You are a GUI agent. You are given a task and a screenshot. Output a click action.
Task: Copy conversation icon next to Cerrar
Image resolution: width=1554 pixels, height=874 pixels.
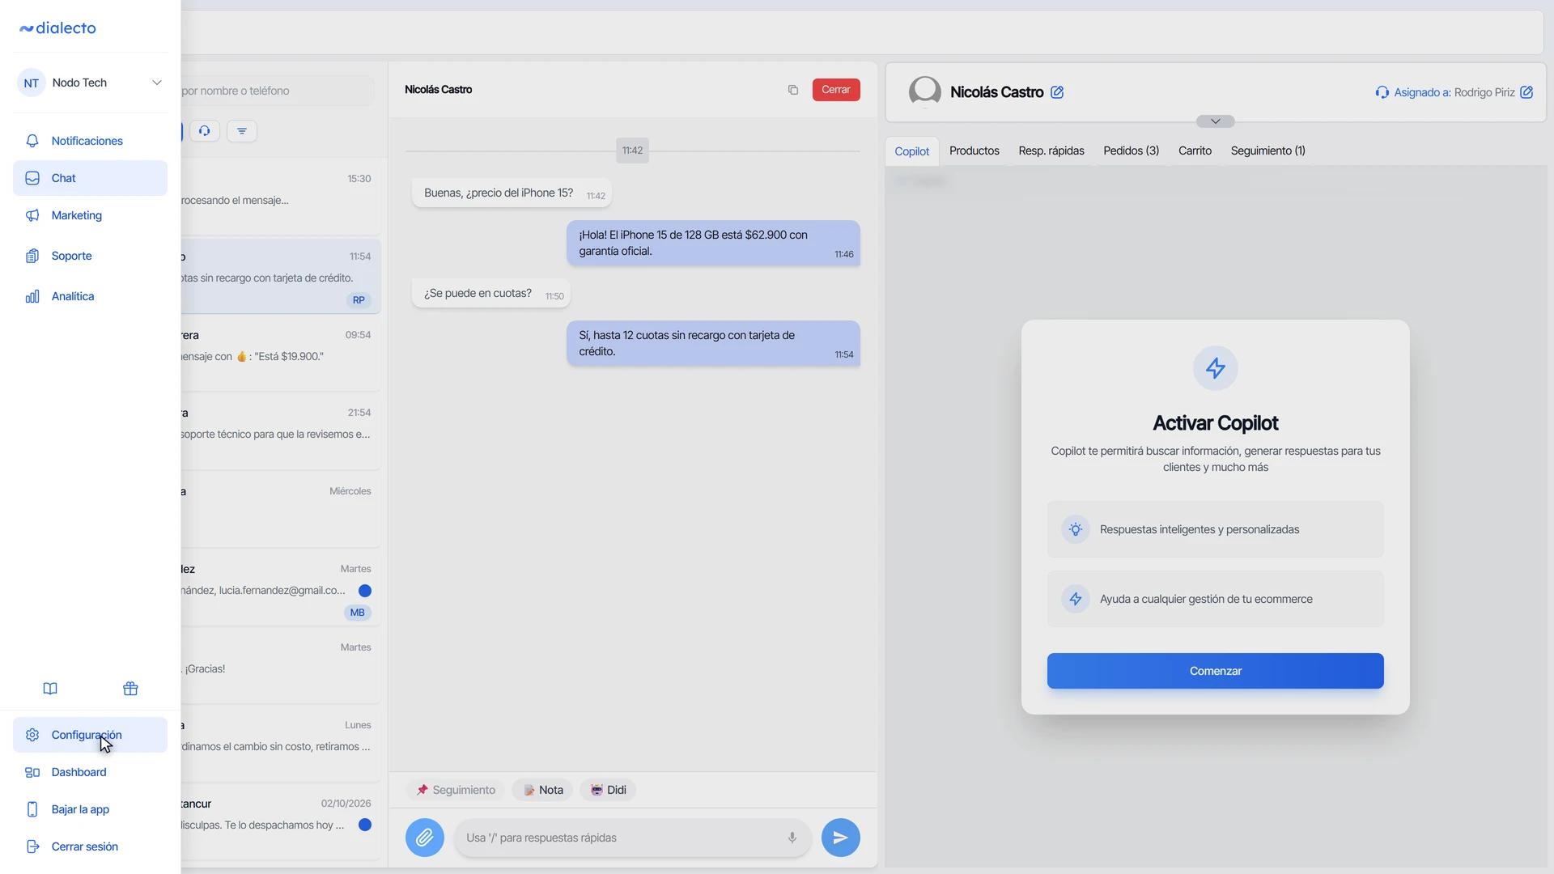pos(793,90)
